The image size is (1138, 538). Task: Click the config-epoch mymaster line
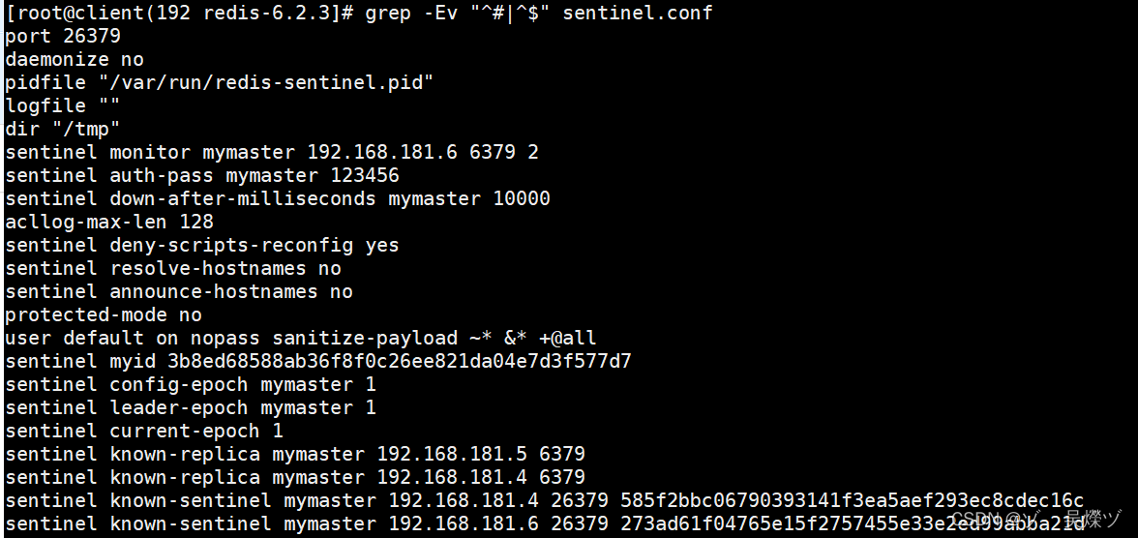coord(190,385)
